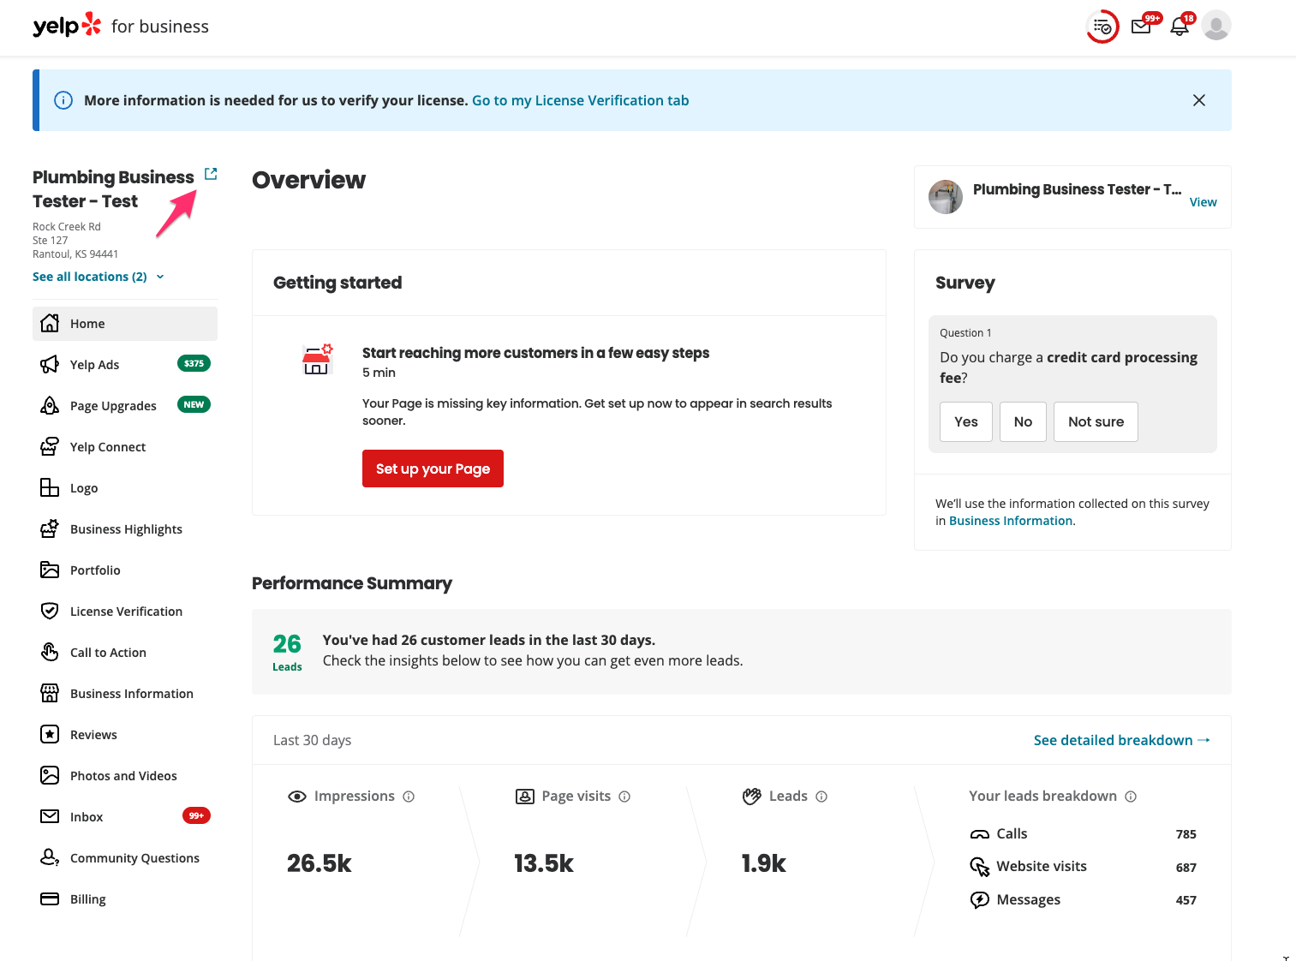The image size is (1296, 961).
Task: Click the Calls phone icon
Action: [x=980, y=834]
